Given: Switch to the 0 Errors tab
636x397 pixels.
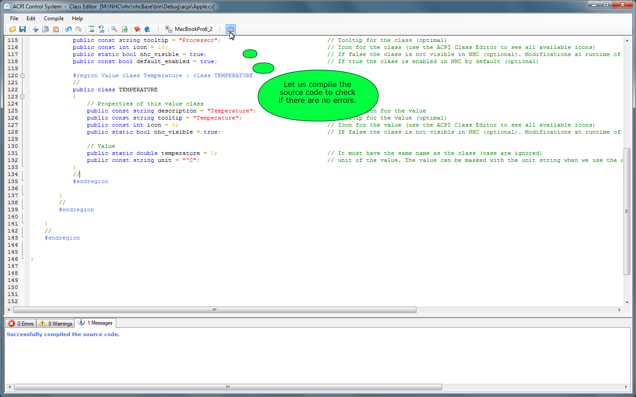Looking at the screenshot, I should [x=21, y=323].
